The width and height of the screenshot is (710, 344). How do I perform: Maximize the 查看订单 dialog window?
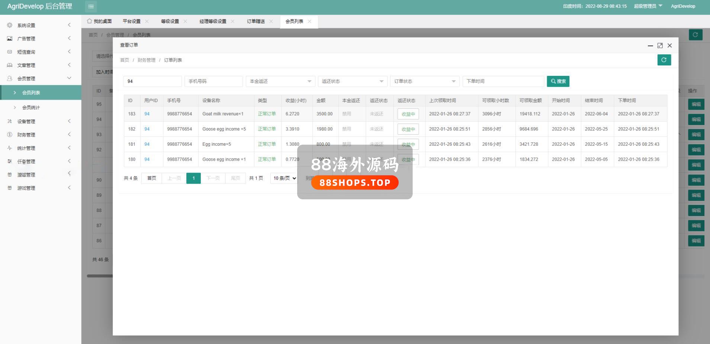click(x=660, y=45)
